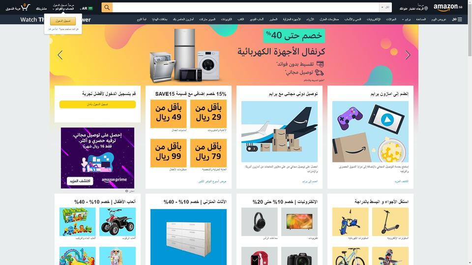
Task: Open the Electronics navigation menu item
Action: 374,19
